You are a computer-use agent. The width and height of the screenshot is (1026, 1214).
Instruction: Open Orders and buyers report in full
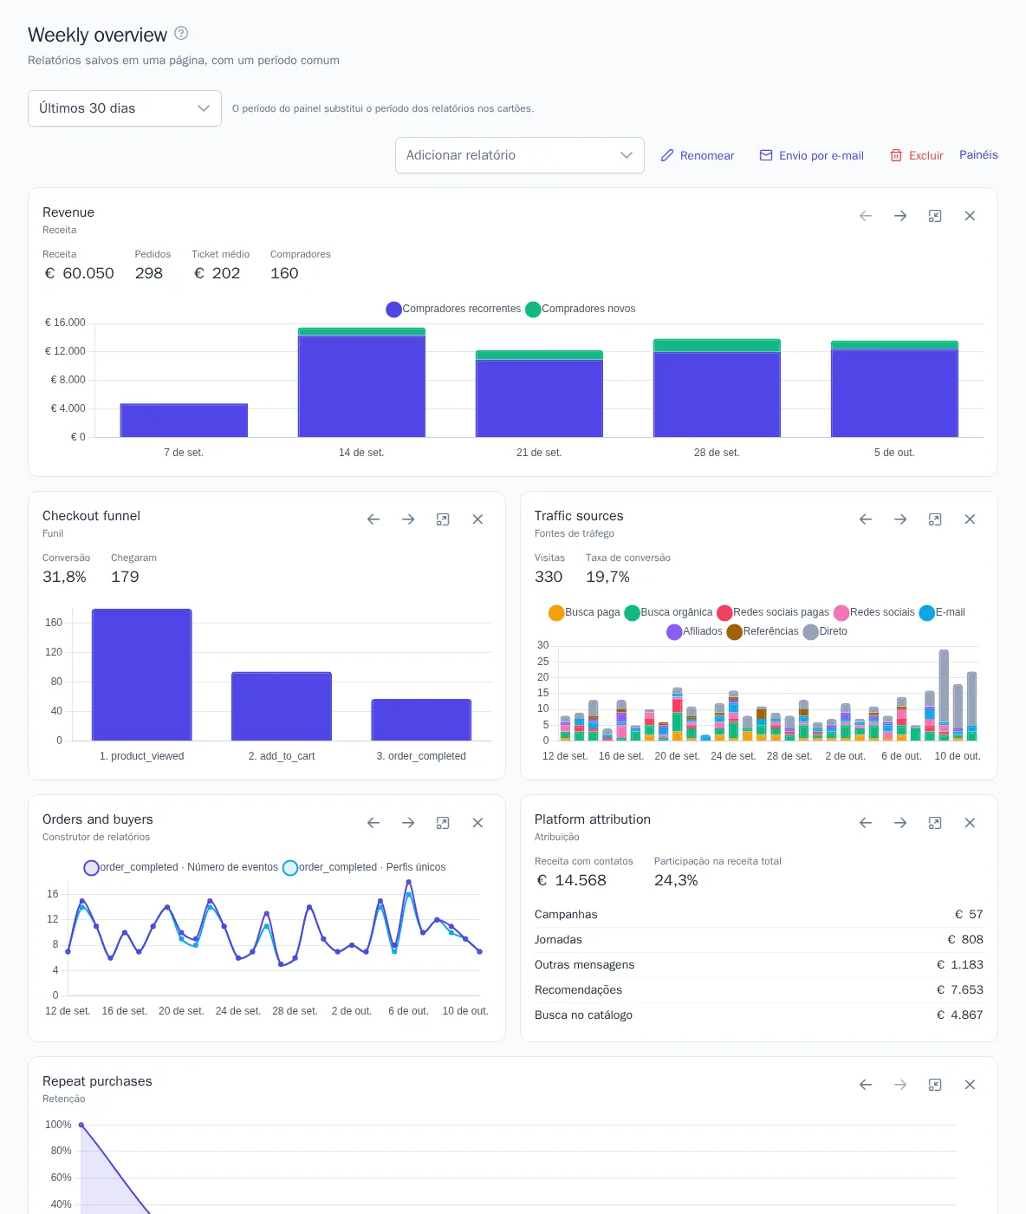click(x=443, y=823)
